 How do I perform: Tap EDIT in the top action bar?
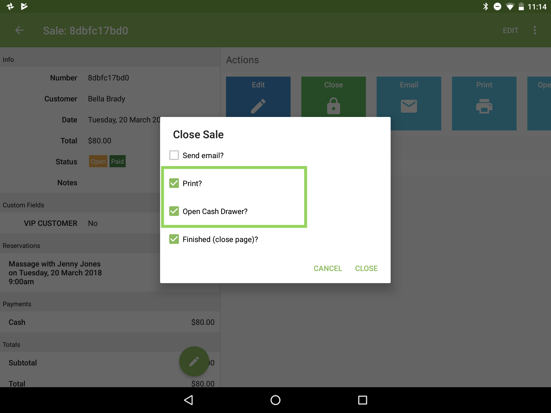[510, 30]
